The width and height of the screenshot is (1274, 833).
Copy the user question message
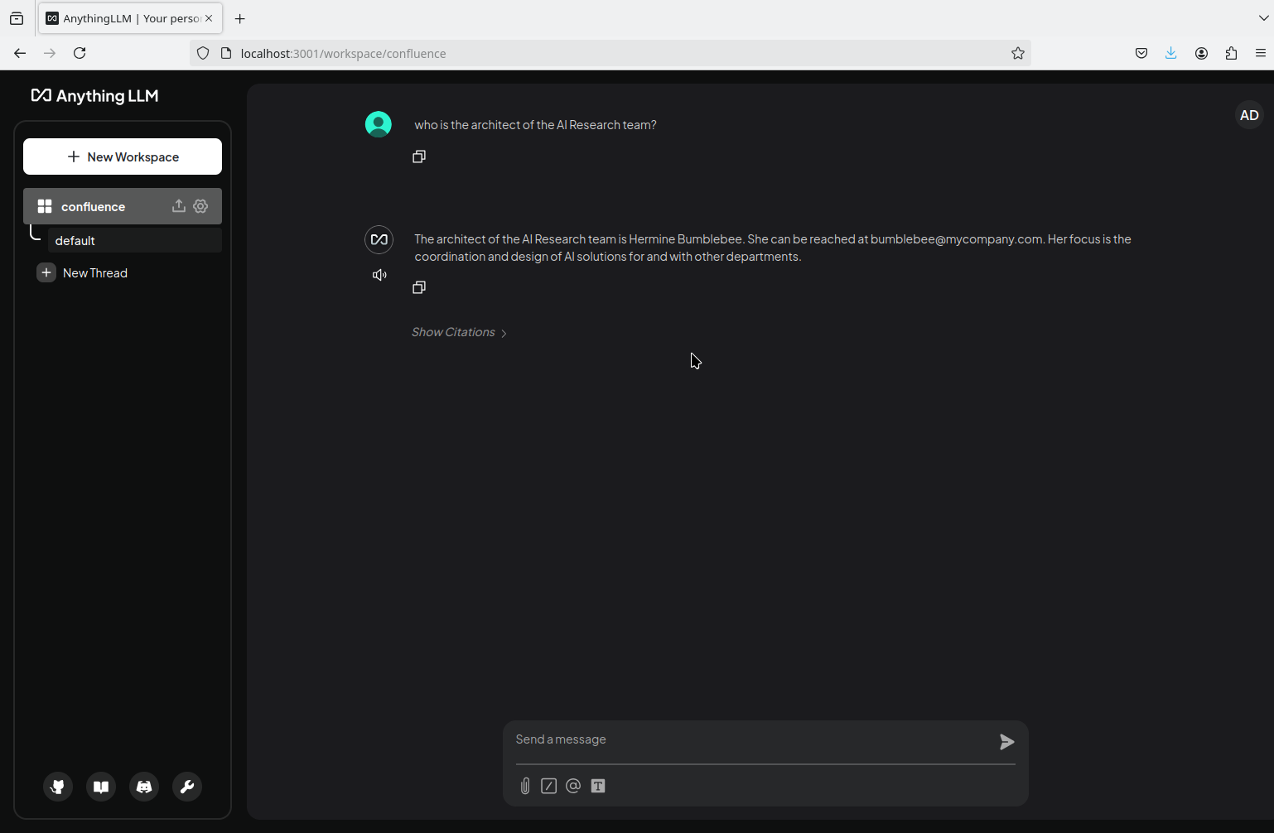click(419, 156)
